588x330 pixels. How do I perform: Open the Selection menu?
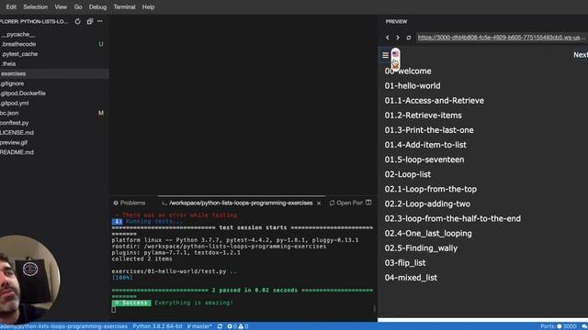point(35,6)
